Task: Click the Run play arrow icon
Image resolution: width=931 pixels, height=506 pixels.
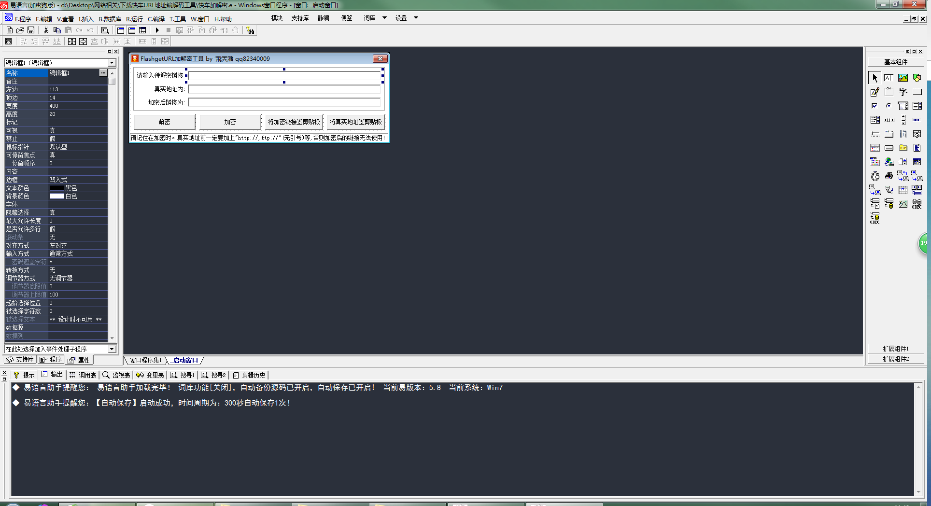Action: click(x=157, y=30)
